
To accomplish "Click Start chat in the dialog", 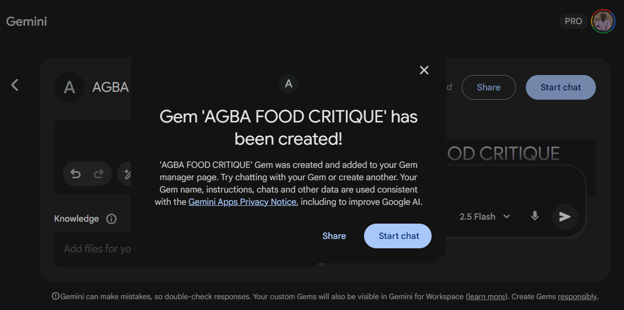I will pyautogui.click(x=398, y=236).
